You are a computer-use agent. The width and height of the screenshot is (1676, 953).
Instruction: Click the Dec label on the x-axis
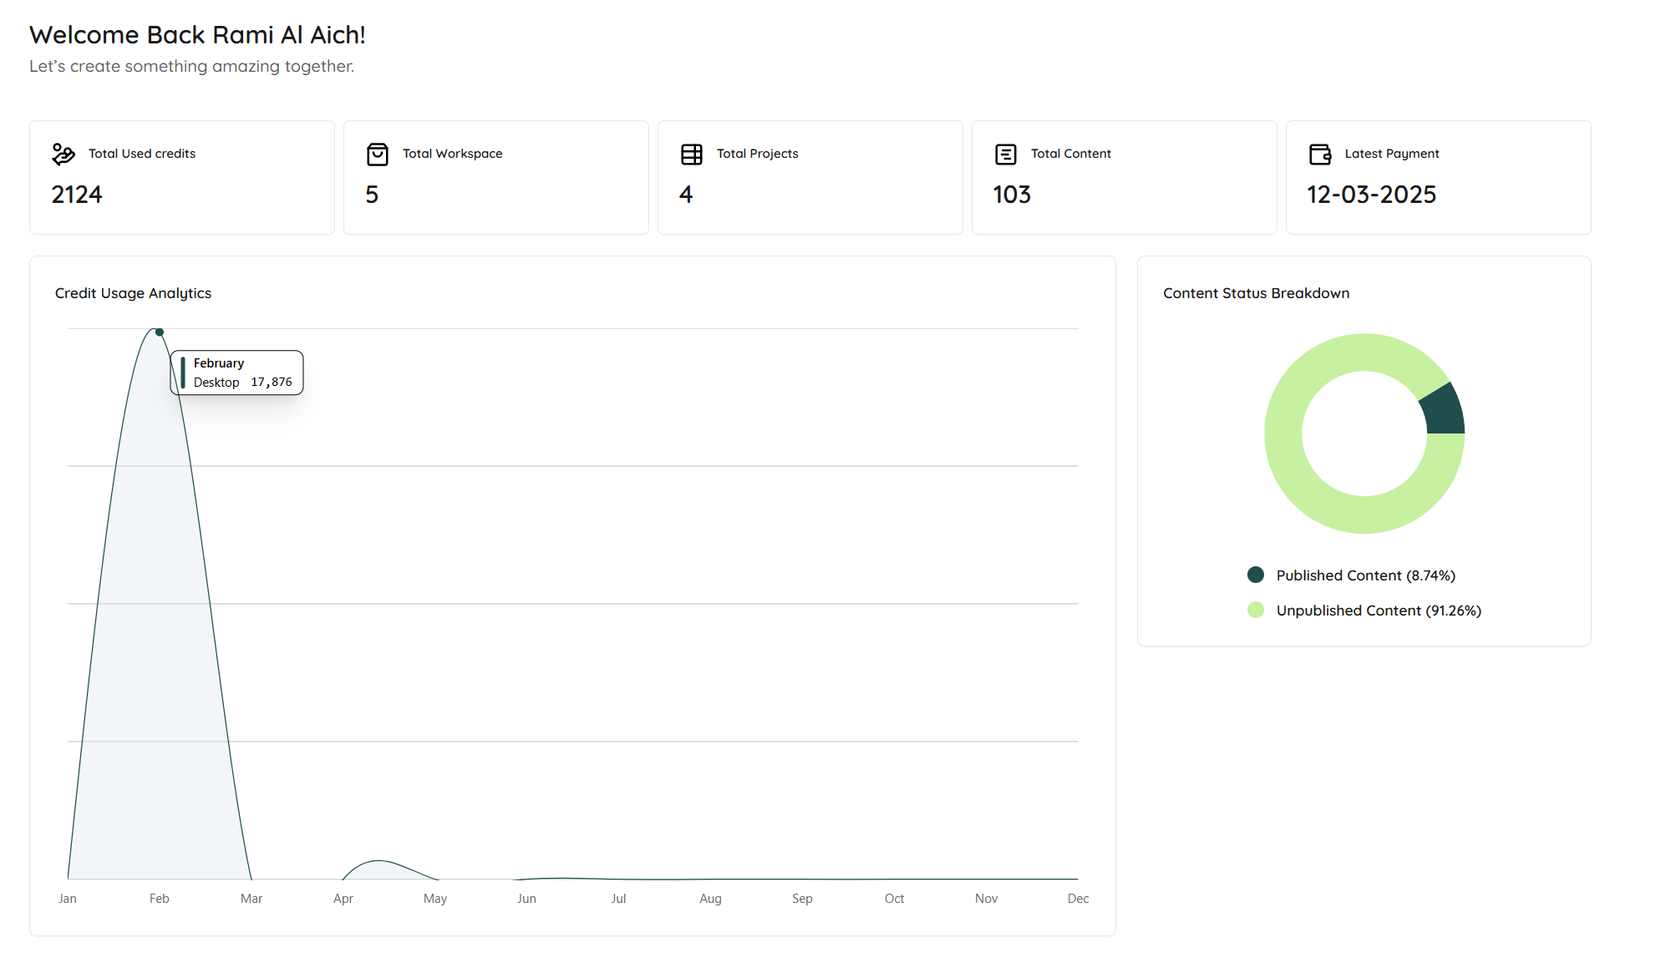pos(1078,899)
